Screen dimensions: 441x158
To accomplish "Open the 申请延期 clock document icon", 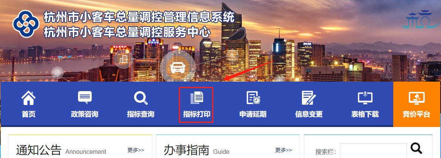I will 253,98.
